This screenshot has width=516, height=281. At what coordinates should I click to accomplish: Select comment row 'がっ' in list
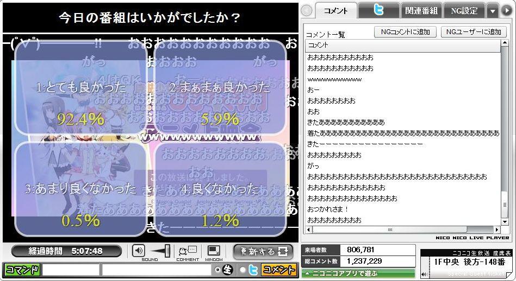point(403,166)
